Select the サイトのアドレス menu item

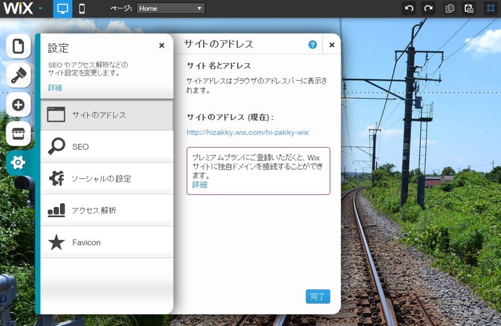[107, 115]
